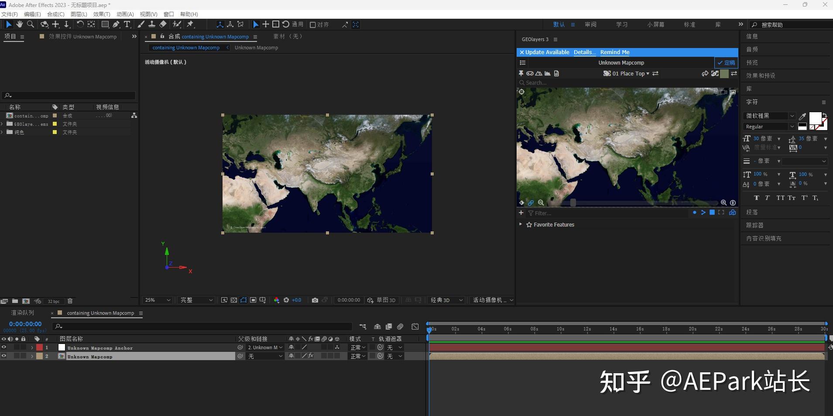Image resolution: width=833 pixels, height=416 pixels.
Task: Expand the Favorite Features section
Action: 521,225
